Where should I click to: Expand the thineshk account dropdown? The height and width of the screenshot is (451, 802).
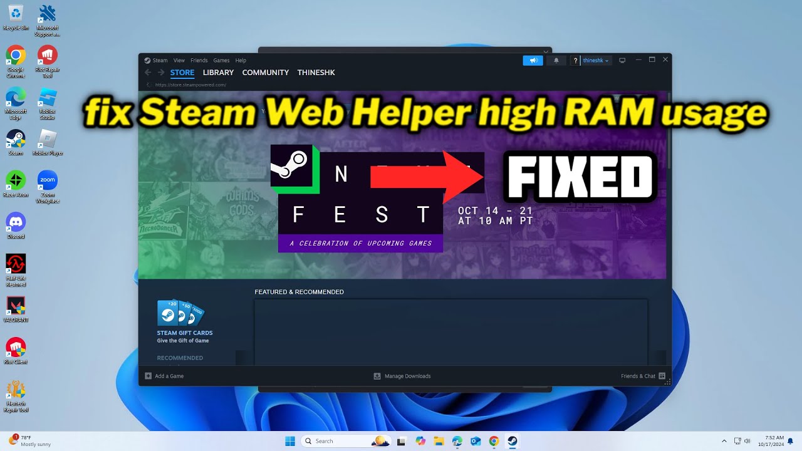click(596, 61)
